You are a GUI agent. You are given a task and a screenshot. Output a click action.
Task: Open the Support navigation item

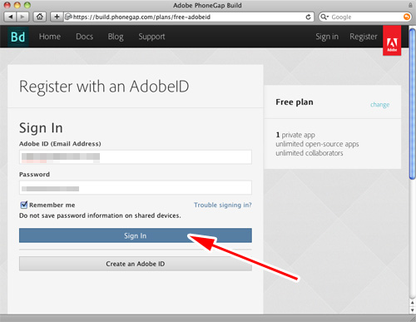tap(151, 37)
